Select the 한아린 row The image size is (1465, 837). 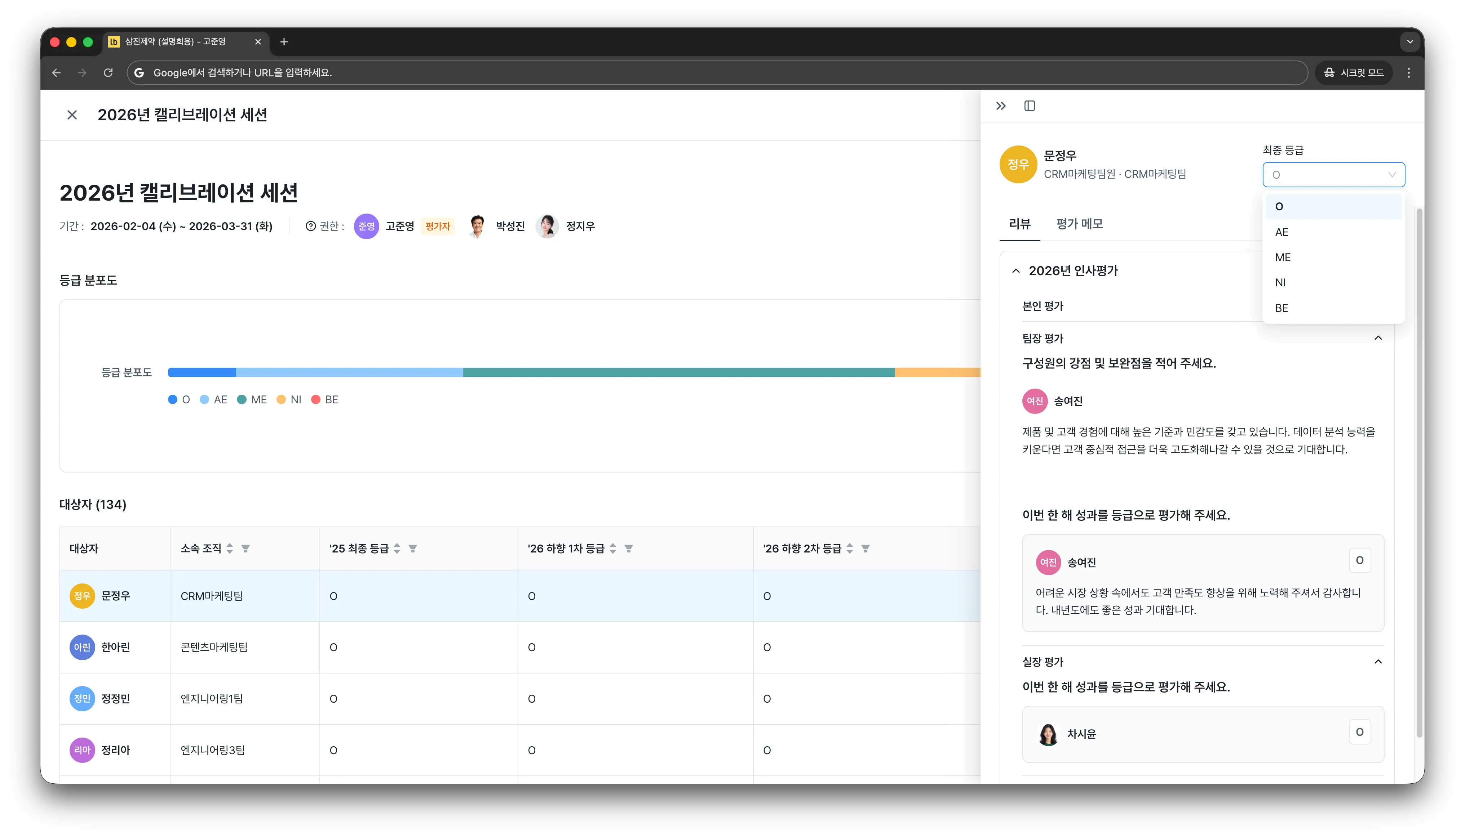point(519,647)
